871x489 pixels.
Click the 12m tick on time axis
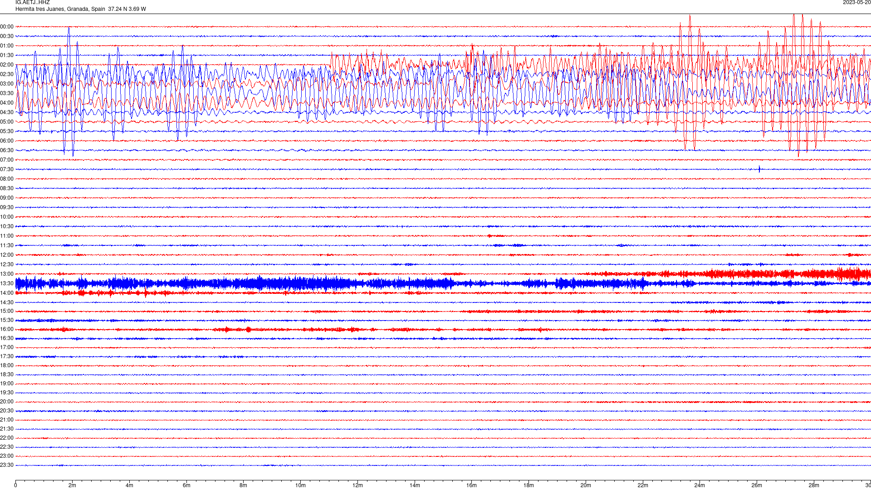(x=357, y=485)
